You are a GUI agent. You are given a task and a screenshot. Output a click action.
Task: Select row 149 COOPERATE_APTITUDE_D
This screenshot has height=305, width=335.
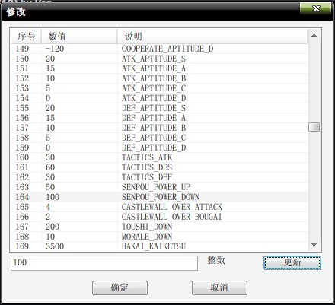(159, 49)
